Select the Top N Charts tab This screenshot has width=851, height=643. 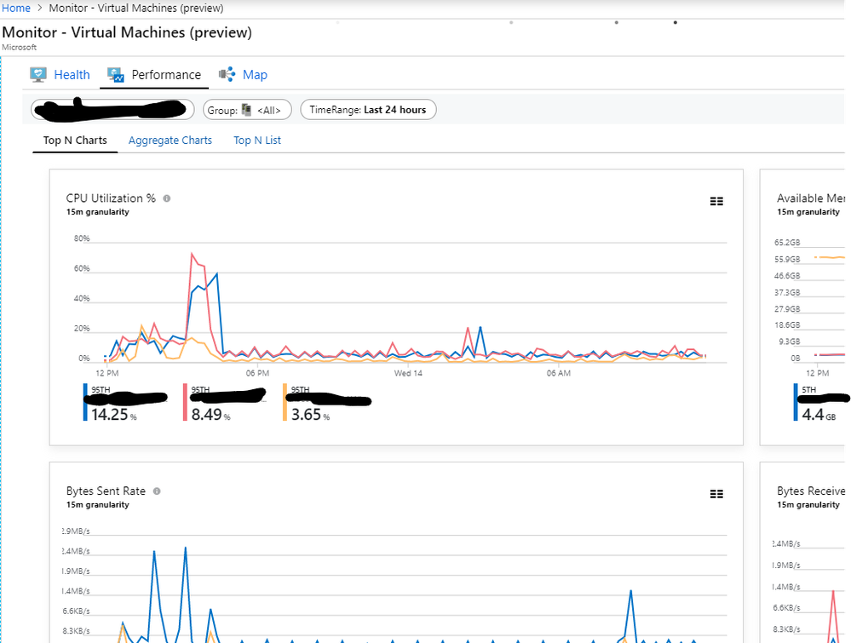pos(75,141)
